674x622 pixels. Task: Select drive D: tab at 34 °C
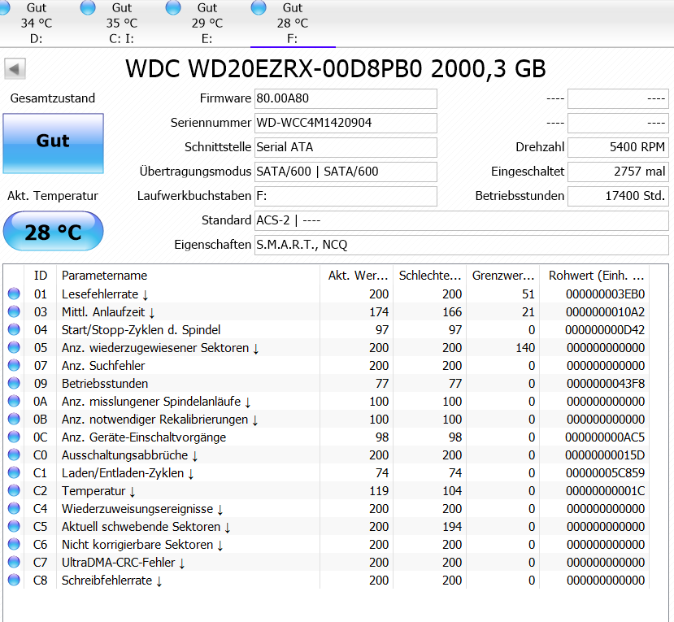coord(36,24)
